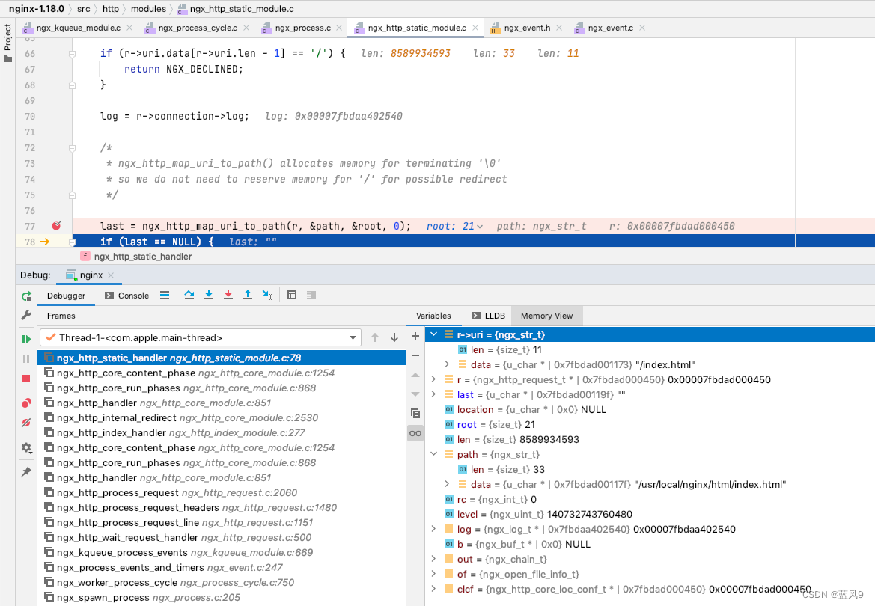Click the Step Out debugger icon
The height and width of the screenshot is (606, 875).
(247, 295)
